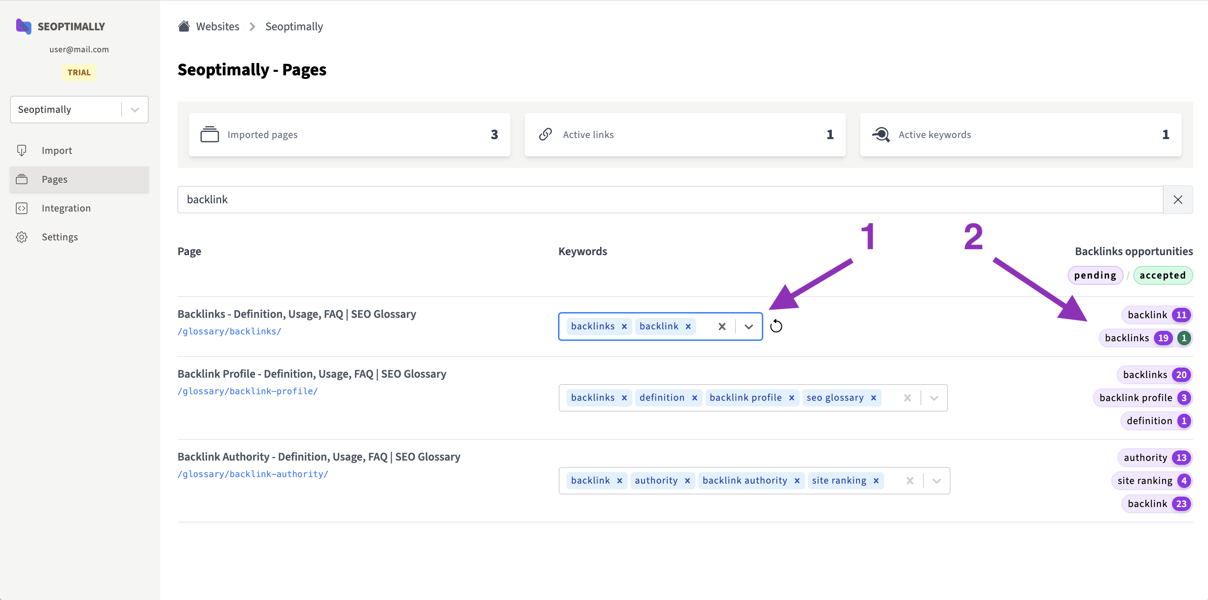The image size is (1208, 600).
Task: Click the Imported pages card icon
Action: point(210,134)
